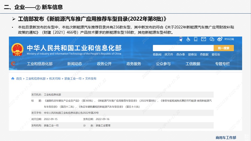Open the 查数据 quick link
Viewport: 251px width, 141px height.
click(204, 55)
